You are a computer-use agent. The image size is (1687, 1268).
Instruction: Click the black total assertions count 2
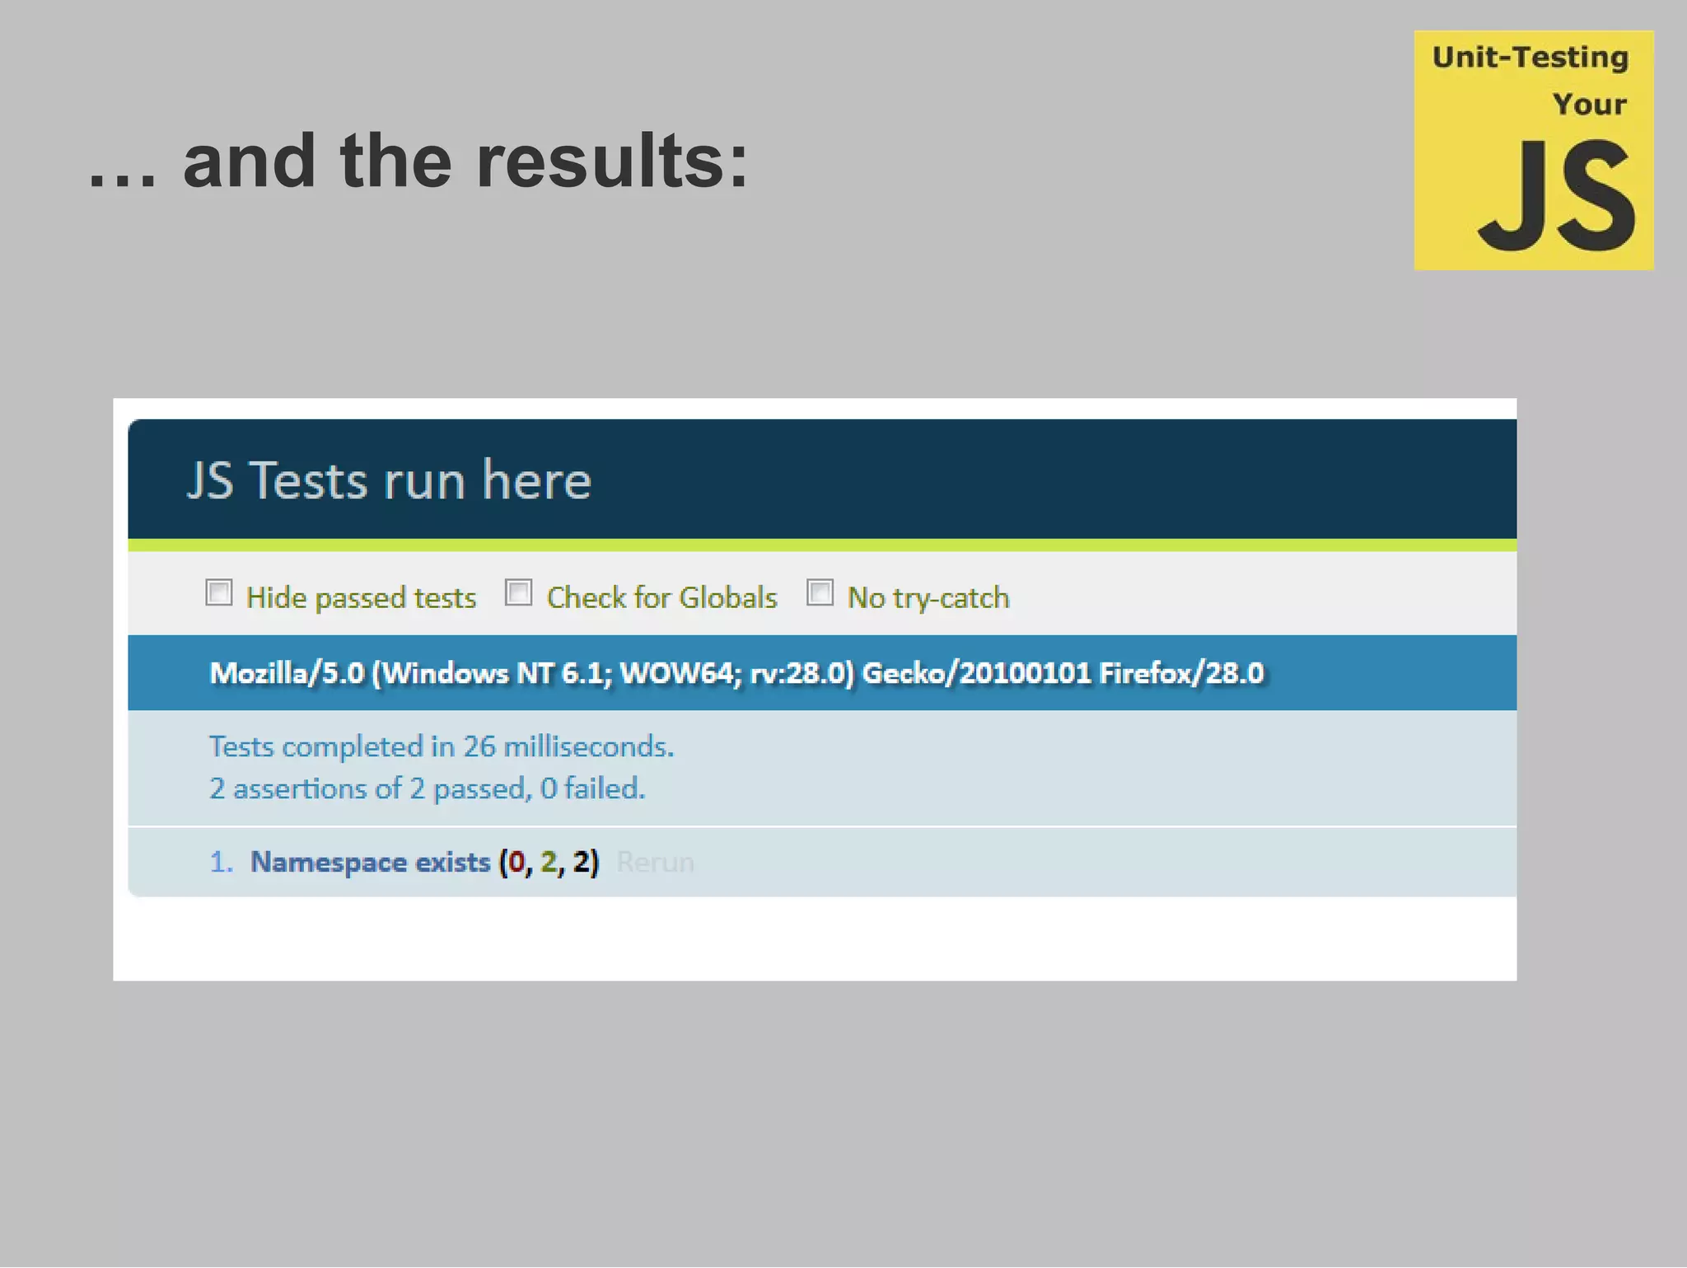pyautogui.click(x=581, y=862)
